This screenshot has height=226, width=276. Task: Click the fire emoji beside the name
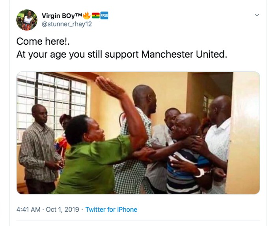86,16
